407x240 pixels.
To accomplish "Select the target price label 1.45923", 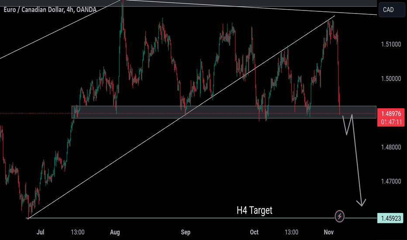I will click(390, 218).
